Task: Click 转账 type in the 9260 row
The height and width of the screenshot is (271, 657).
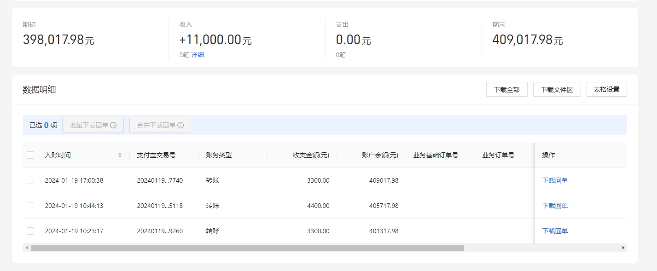Action: (213, 231)
